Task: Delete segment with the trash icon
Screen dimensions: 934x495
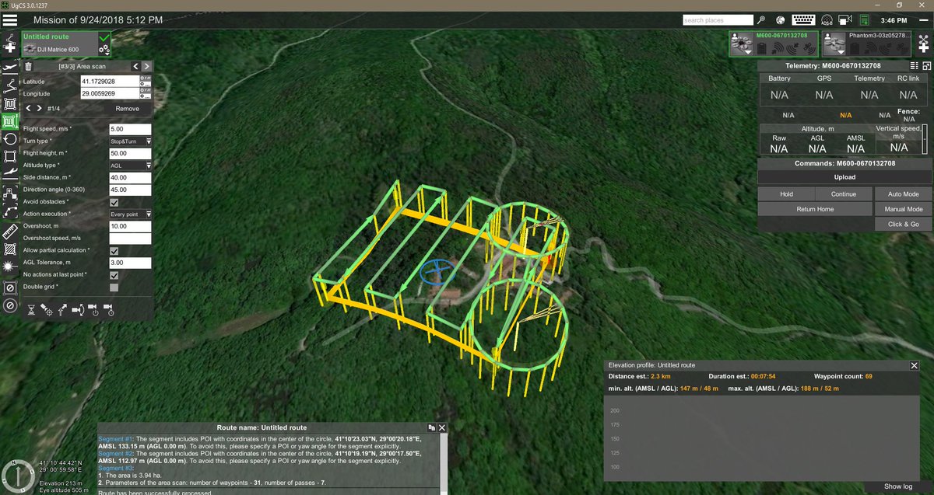Action: [29, 67]
